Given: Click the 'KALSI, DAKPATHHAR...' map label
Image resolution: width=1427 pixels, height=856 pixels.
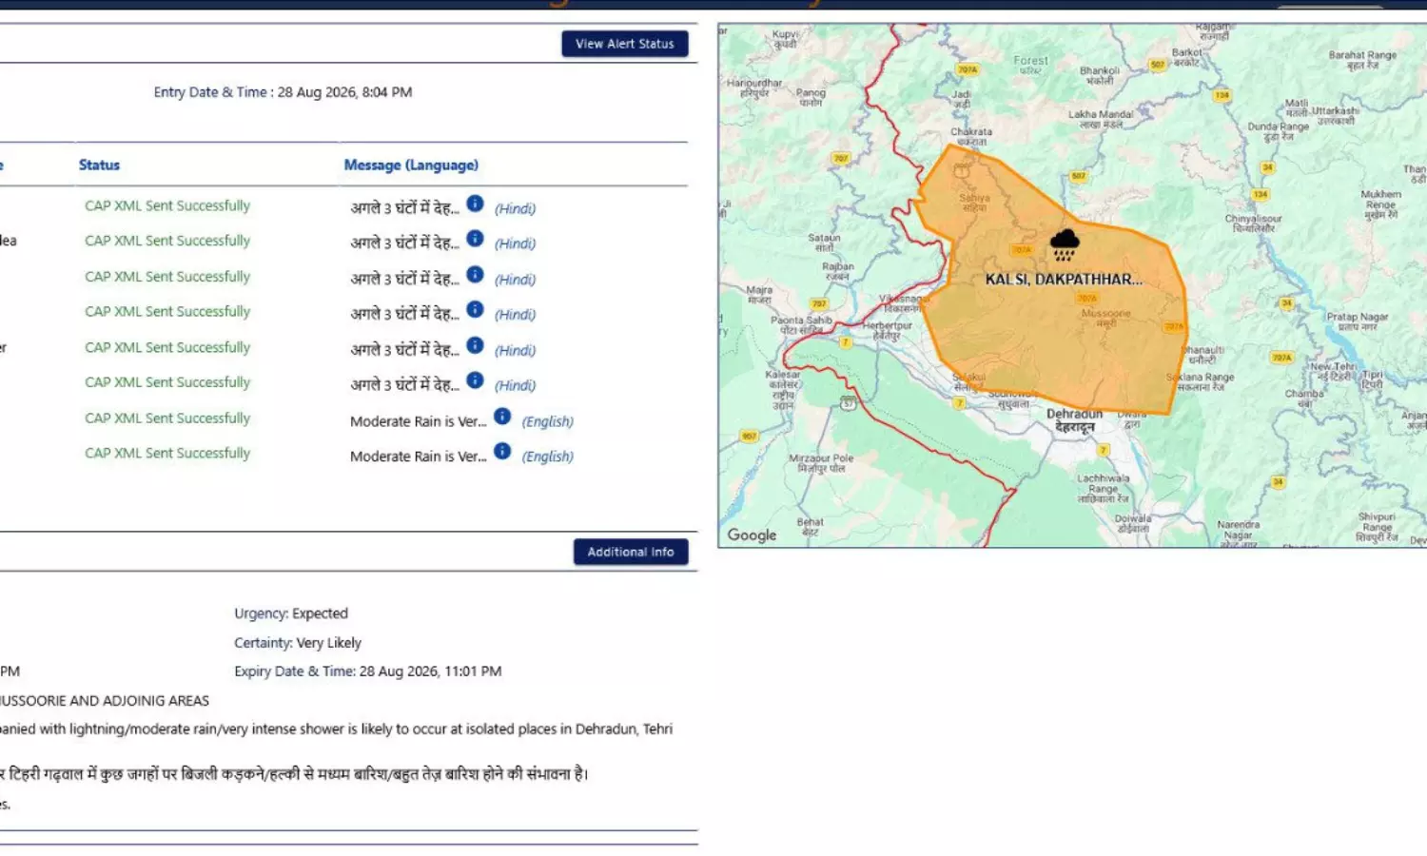Looking at the screenshot, I should 1064,280.
